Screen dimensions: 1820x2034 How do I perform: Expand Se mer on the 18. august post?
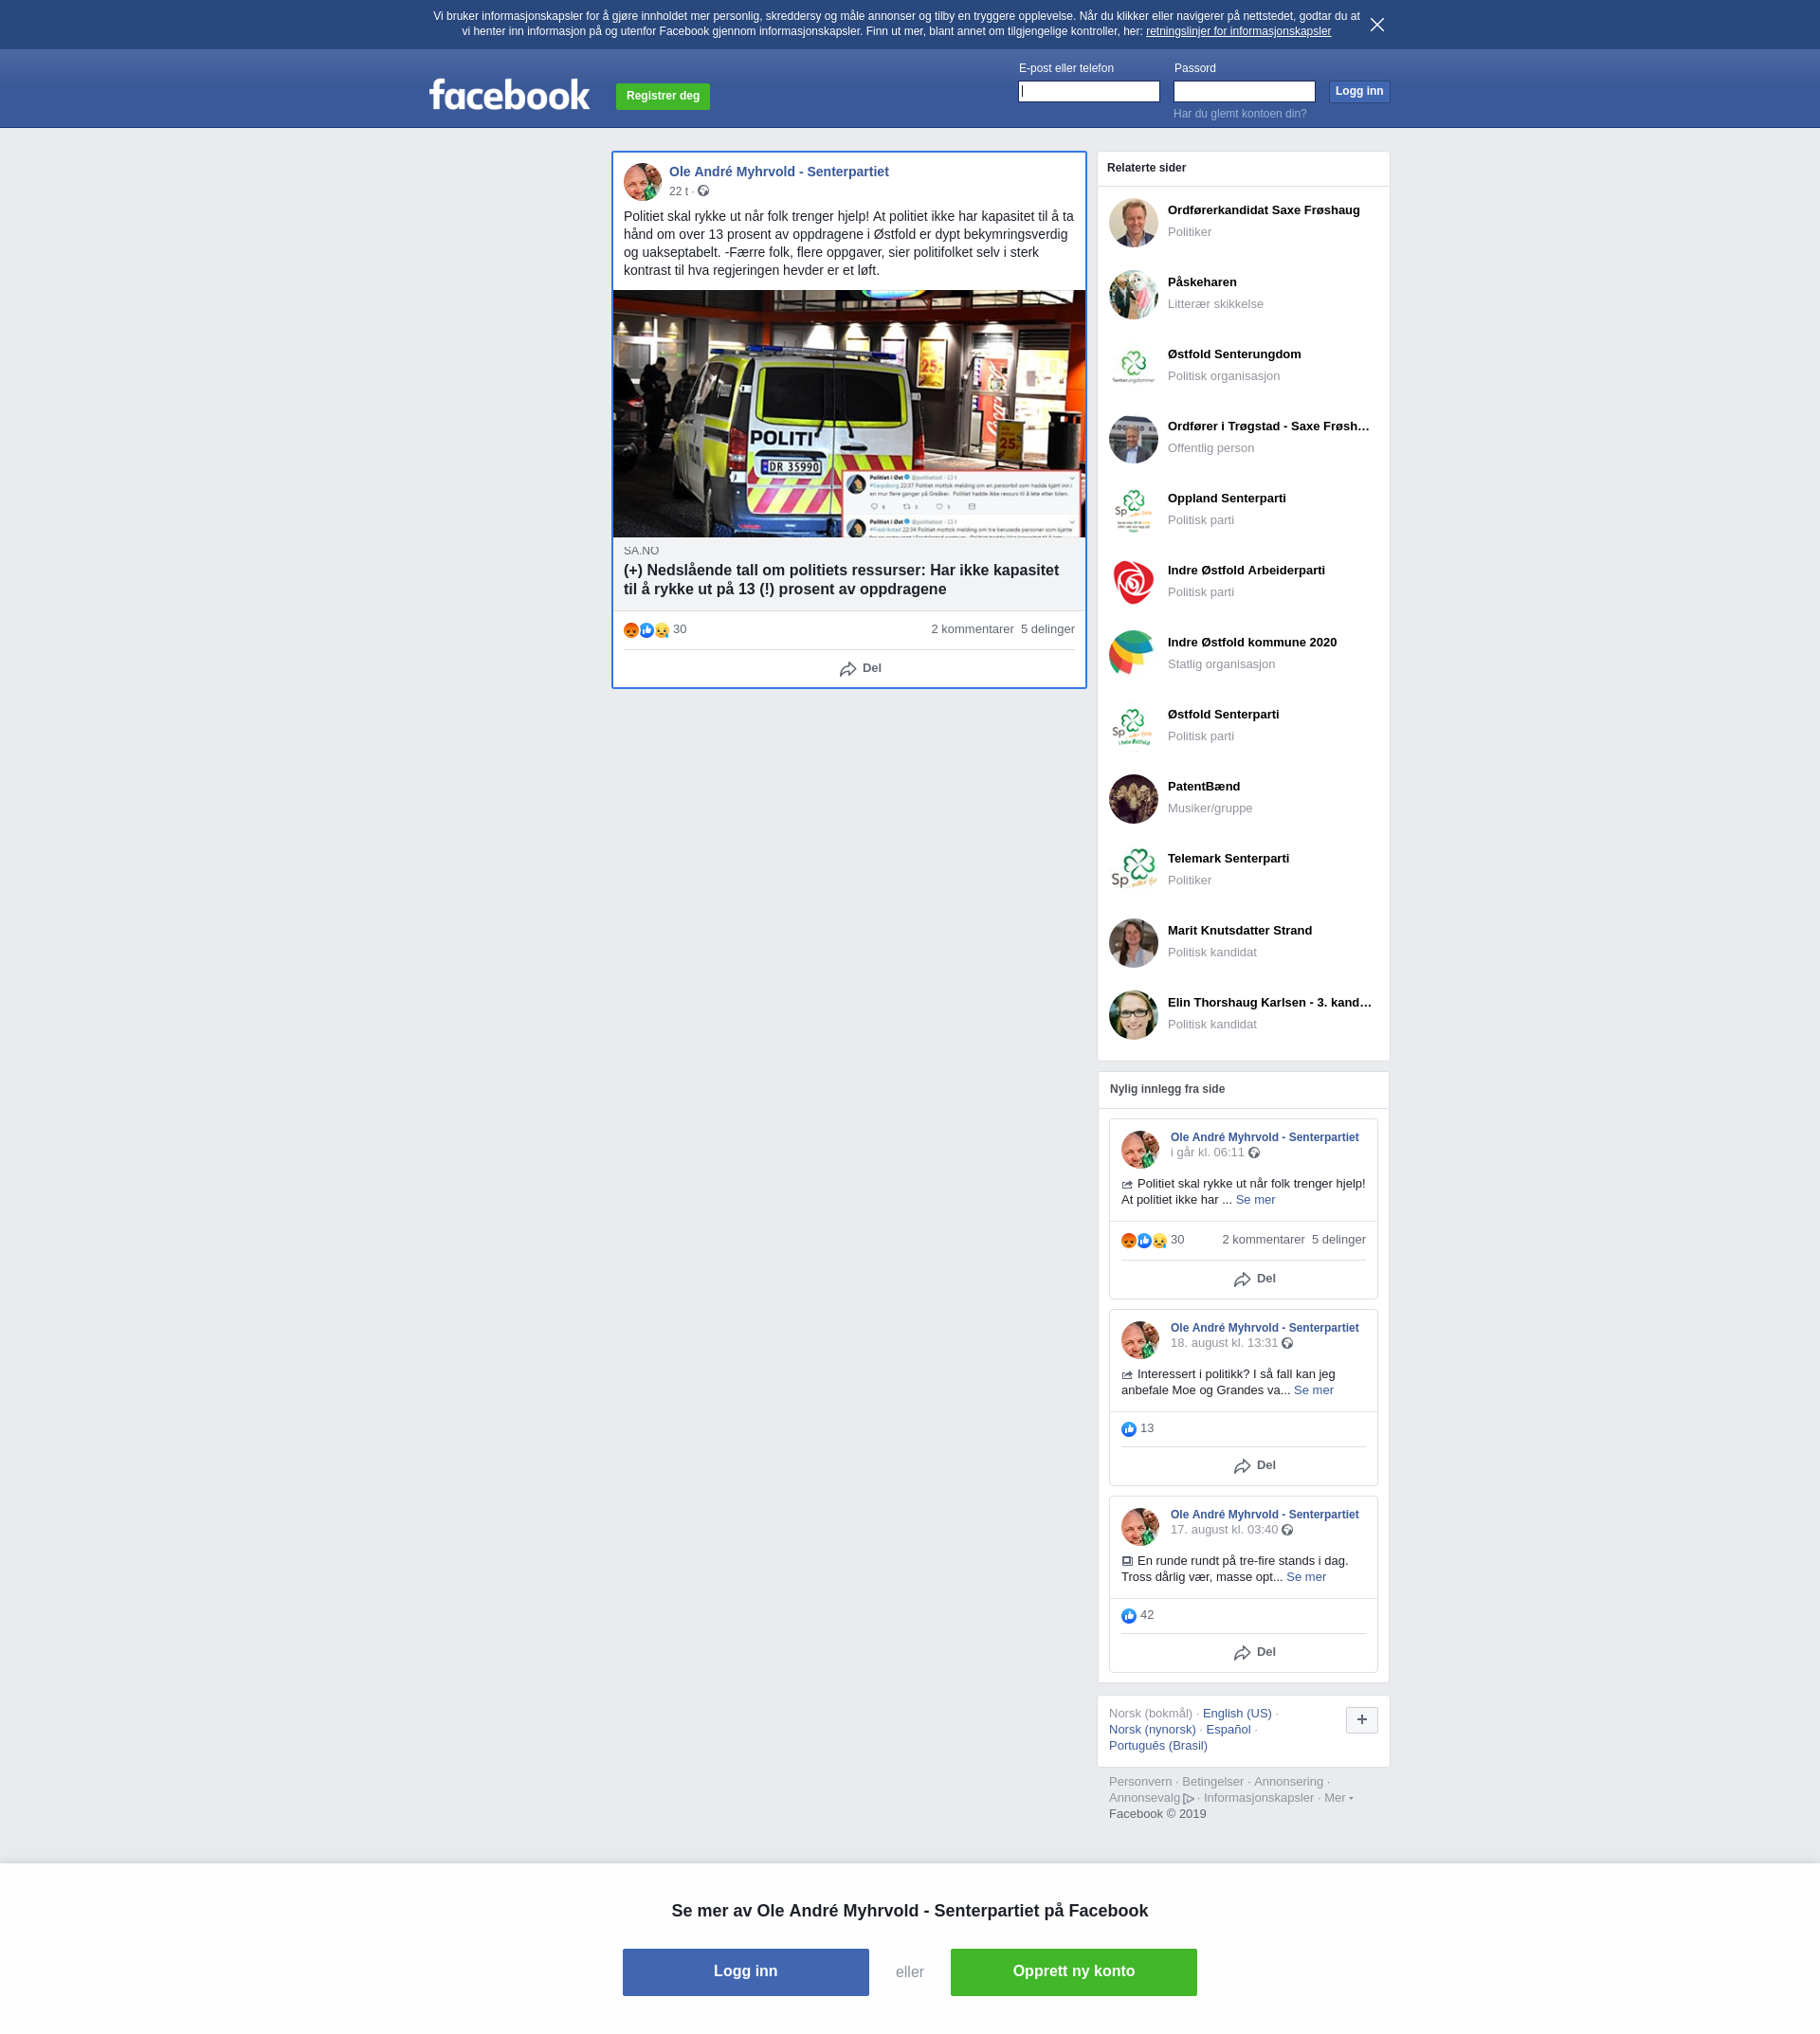(1313, 1391)
